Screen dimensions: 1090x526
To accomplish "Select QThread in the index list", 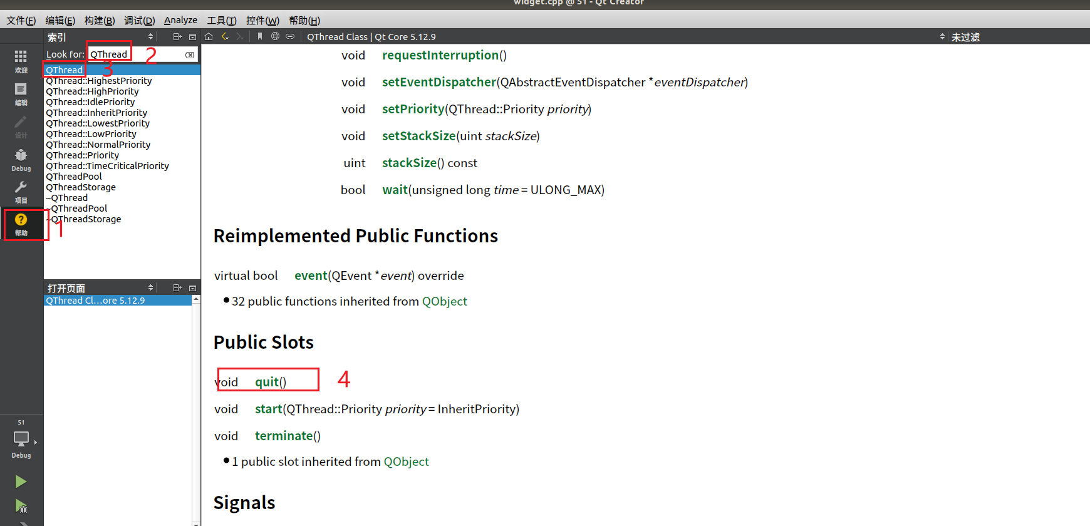I will click(x=122, y=70).
